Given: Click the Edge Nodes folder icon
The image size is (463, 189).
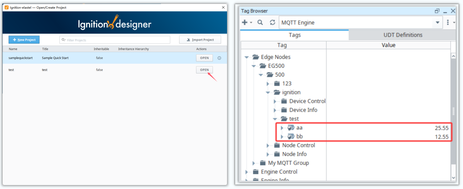Looking at the screenshot, I should pyautogui.click(x=256, y=57).
